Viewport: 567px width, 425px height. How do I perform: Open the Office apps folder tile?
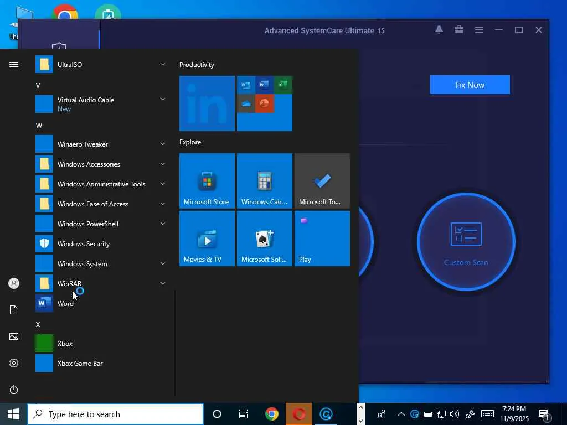(264, 103)
